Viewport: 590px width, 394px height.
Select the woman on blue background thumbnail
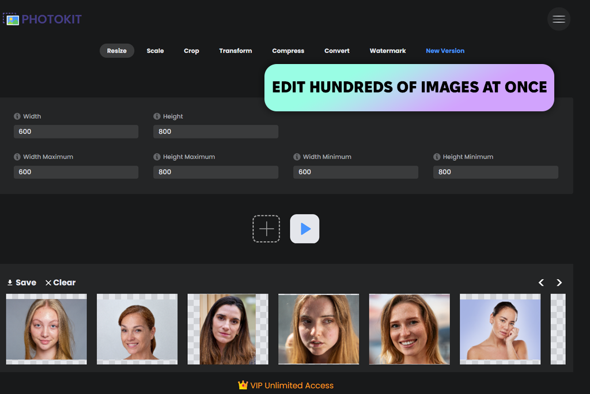(x=500, y=329)
